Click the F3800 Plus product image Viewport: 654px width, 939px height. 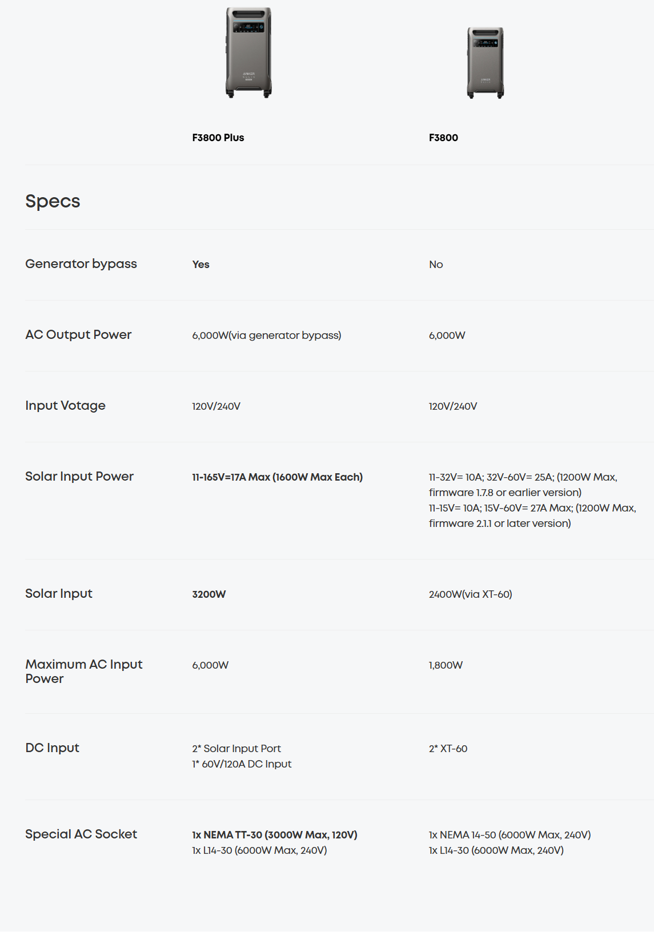(248, 53)
